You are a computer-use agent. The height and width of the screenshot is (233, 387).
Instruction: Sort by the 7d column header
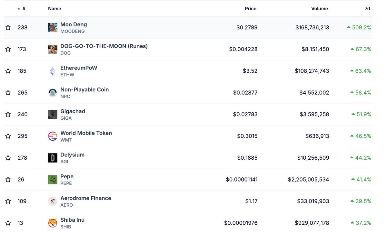point(367,9)
